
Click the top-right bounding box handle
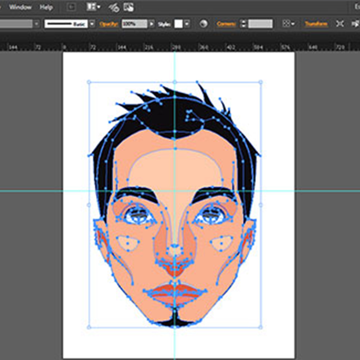click(x=261, y=82)
